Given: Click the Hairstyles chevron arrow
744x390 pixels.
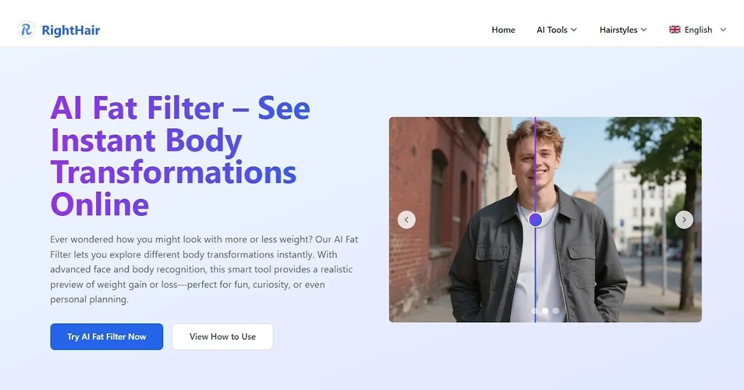Looking at the screenshot, I should coord(644,30).
